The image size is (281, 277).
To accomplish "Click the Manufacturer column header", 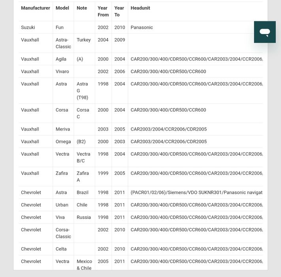I will coord(36,8).
